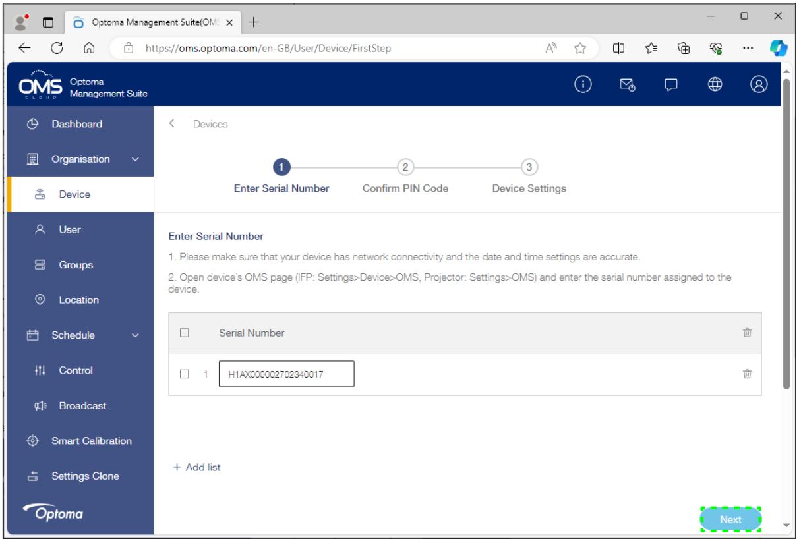Check the checkbox for serial number row 1
Screen dimensions: 799x539
point(185,374)
